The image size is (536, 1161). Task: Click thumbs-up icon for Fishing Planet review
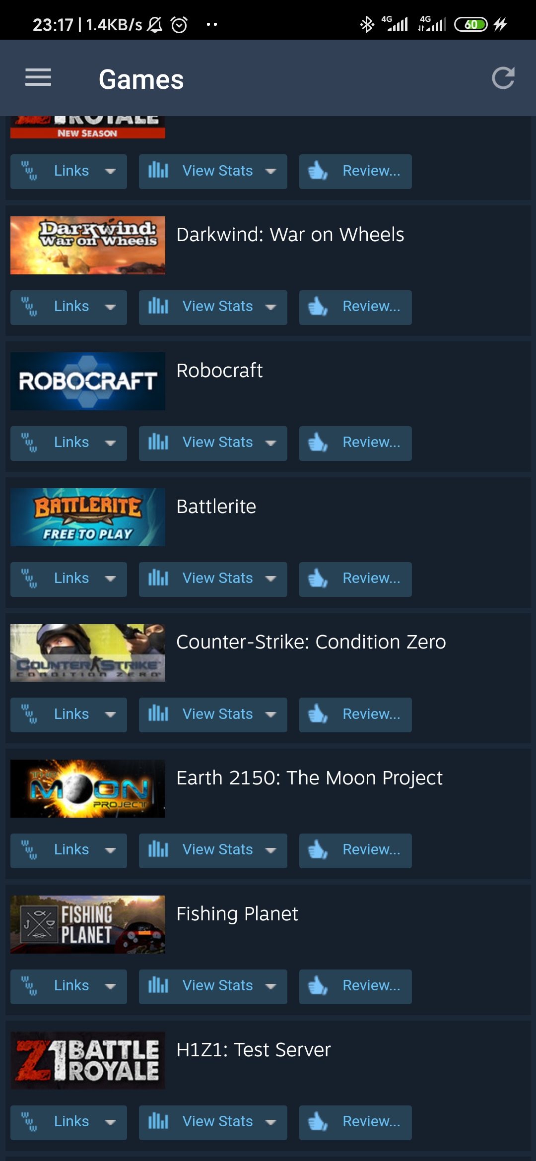[x=318, y=986]
